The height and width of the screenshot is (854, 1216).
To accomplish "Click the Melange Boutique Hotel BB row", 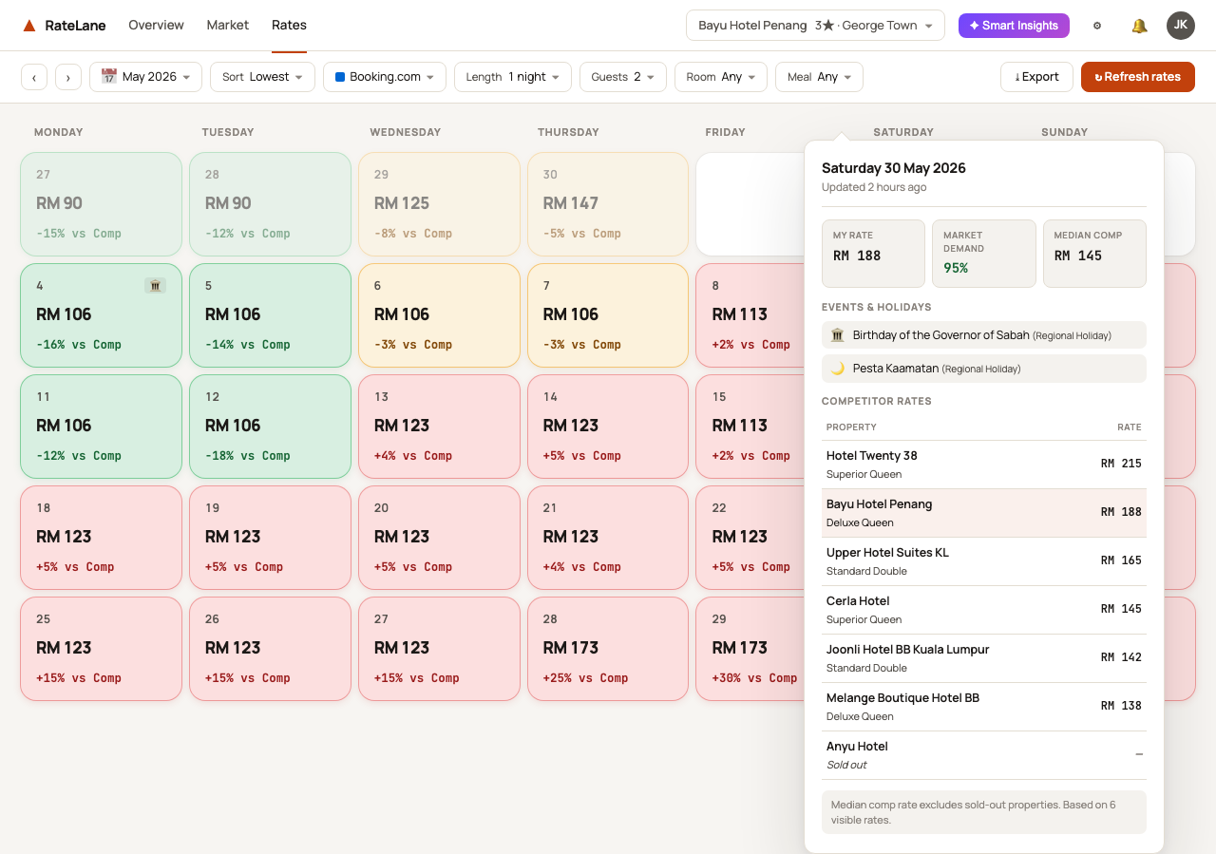I will (984, 707).
